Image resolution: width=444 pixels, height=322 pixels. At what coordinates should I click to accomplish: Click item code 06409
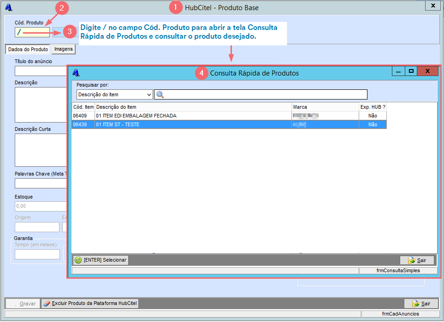(80, 116)
